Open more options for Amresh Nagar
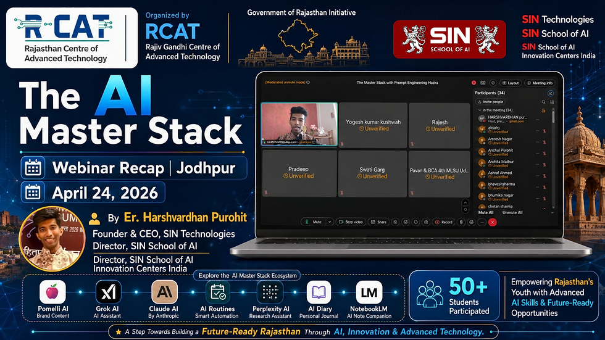This screenshot has width=605, height=340. point(537,143)
